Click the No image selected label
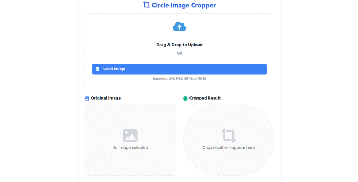The image size is (358, 182). point(130,148)
